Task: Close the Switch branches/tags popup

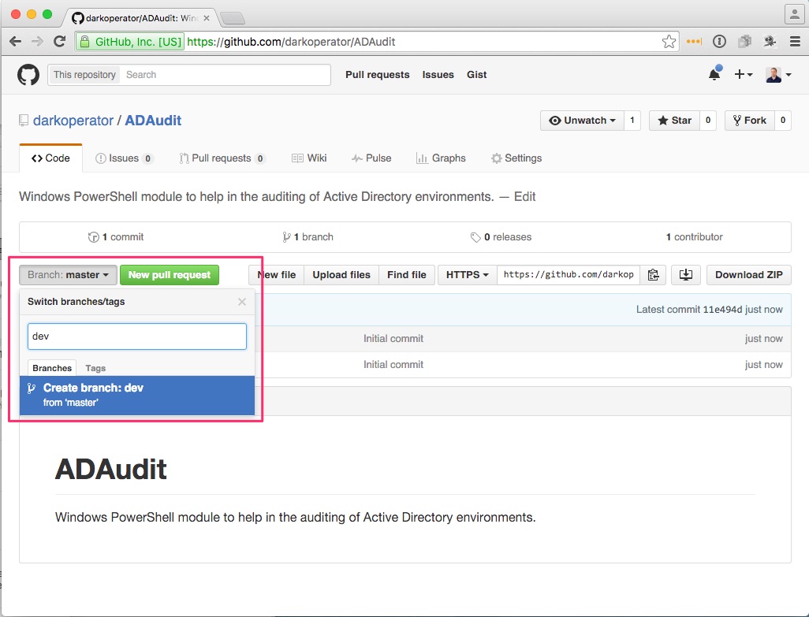Action: [x=242, y=302]
